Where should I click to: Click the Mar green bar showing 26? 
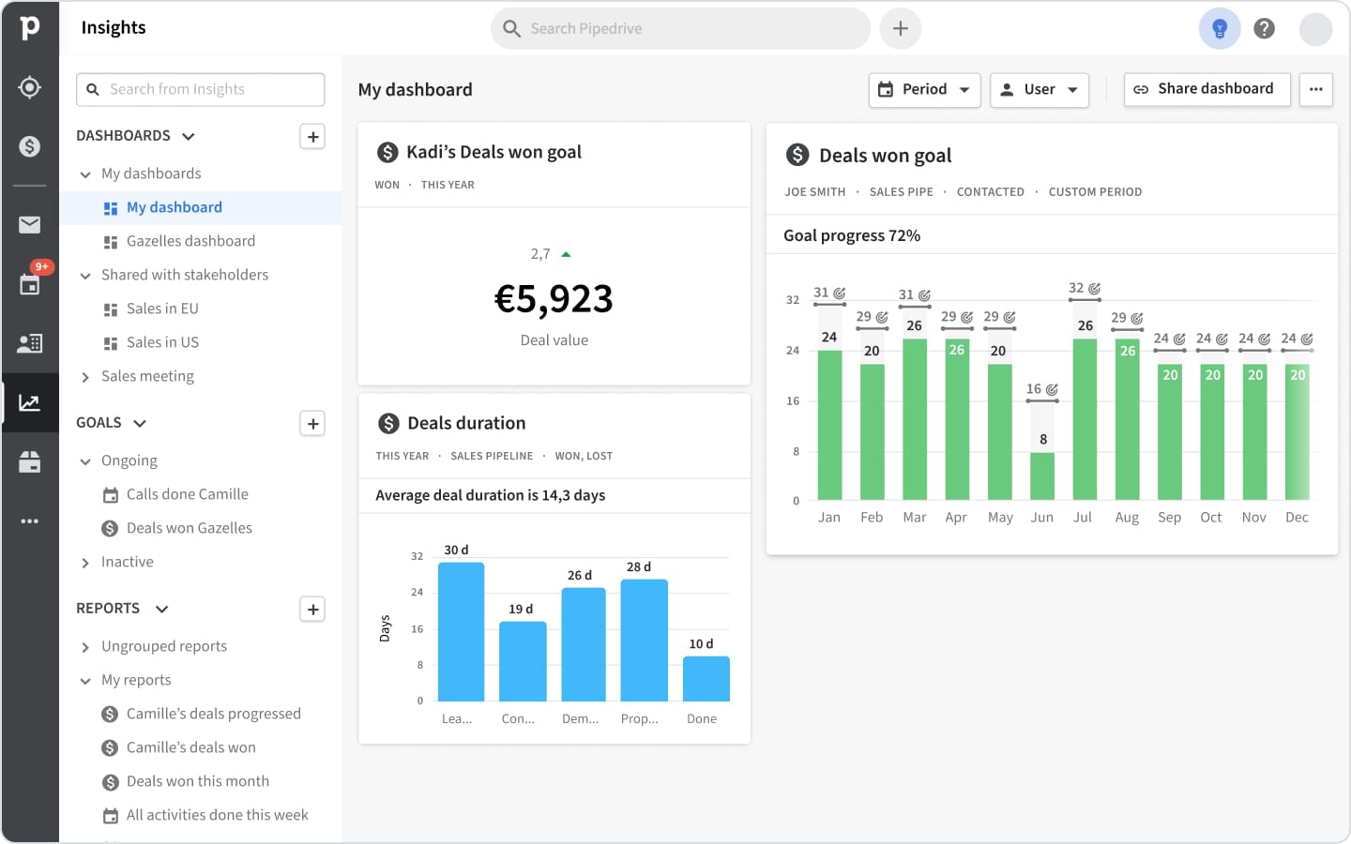[x=915, y=419]
